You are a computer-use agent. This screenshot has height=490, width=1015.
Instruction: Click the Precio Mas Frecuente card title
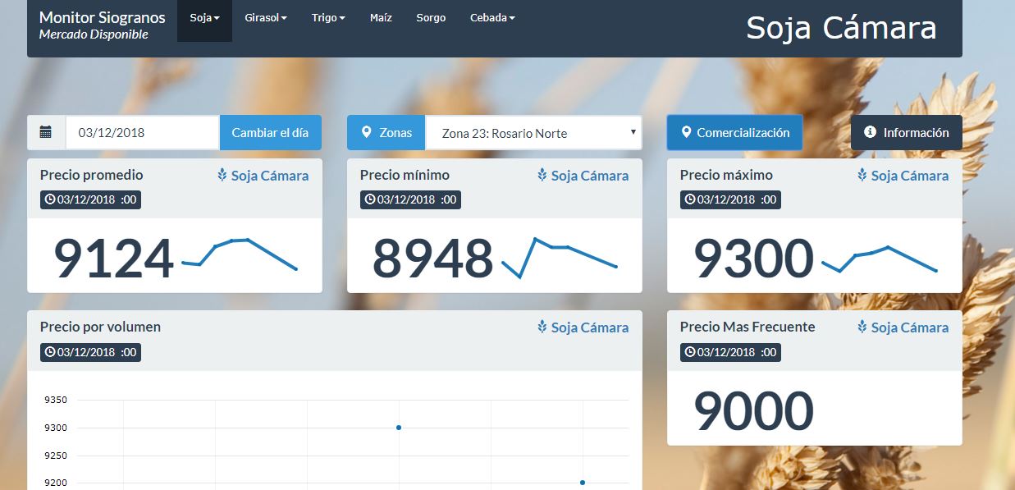click(748, 327)
